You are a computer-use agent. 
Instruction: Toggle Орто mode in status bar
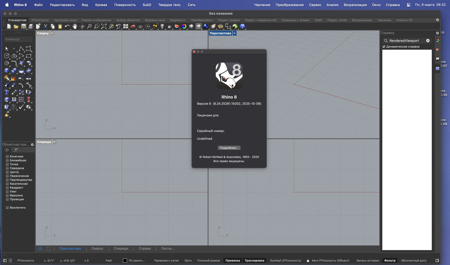188,260
